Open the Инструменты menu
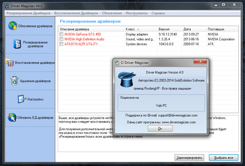 [x=136, y=13]
